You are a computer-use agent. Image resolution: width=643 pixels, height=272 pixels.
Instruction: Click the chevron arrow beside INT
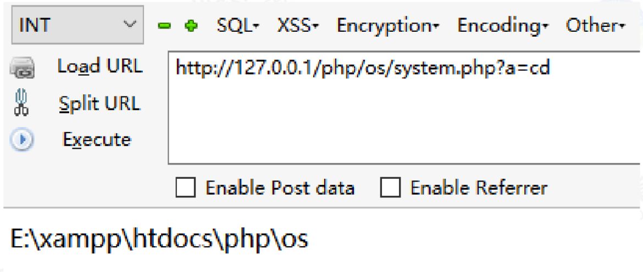coord(129,25)
